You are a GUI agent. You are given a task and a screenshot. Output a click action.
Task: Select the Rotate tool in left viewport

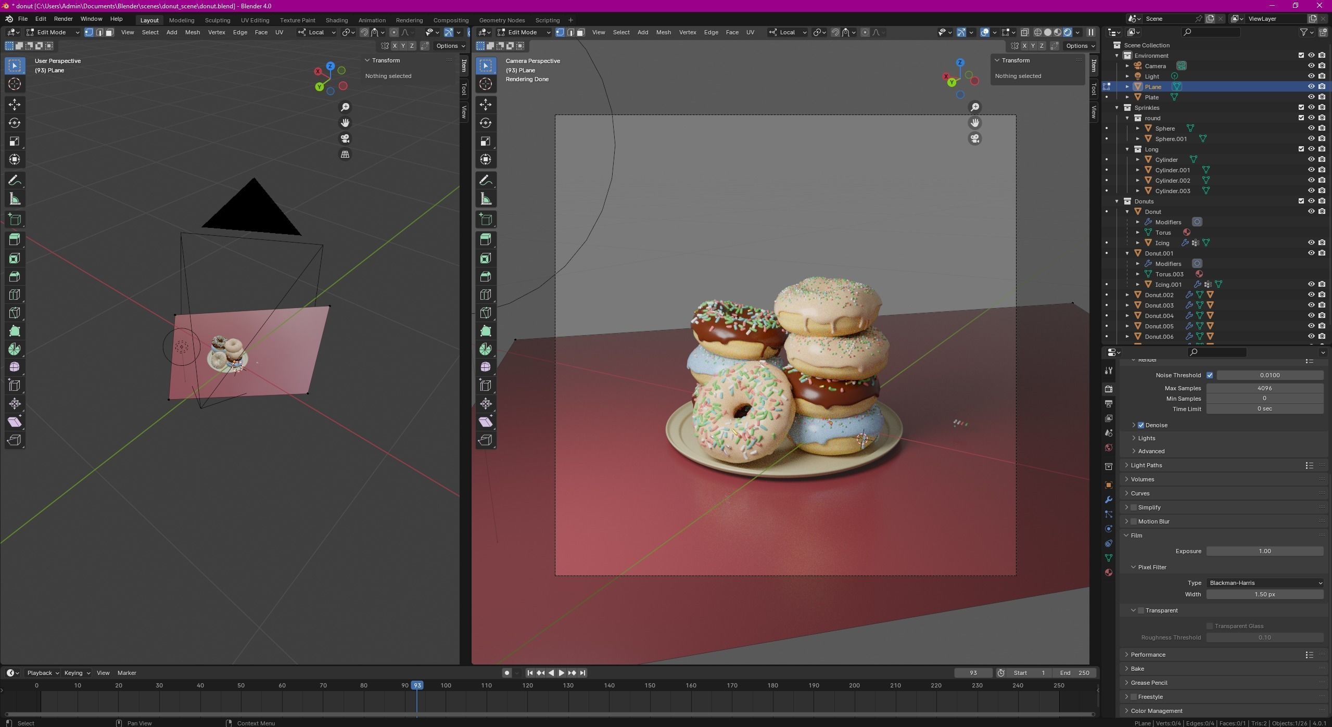click(x=15, y=123)
